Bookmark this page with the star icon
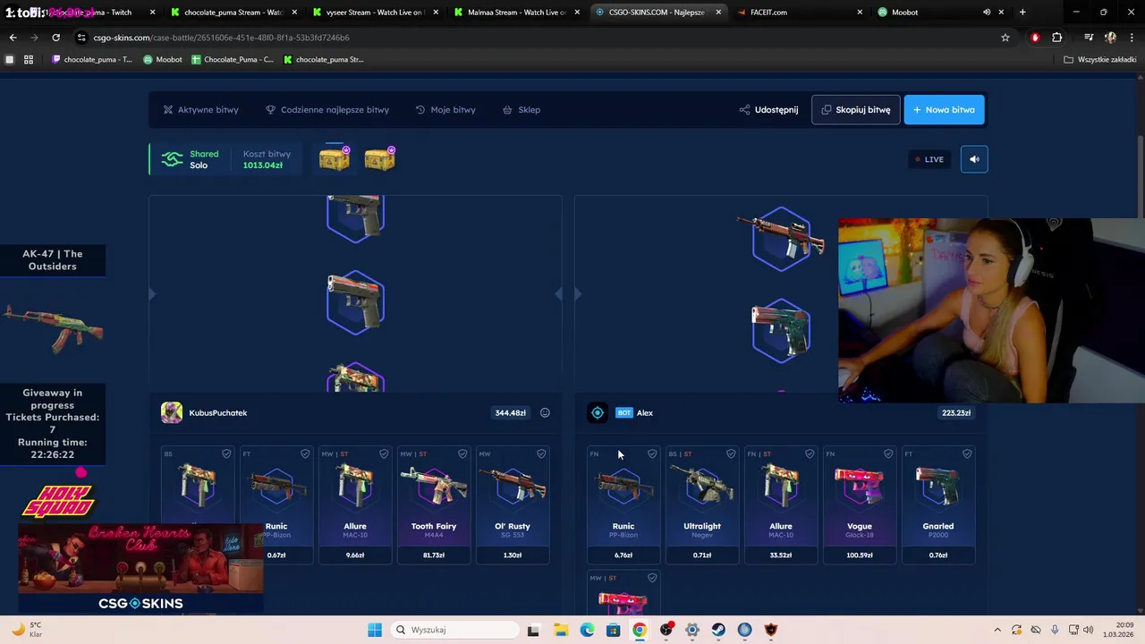Screen dimensions: 1145x644 coord(1005,38)
